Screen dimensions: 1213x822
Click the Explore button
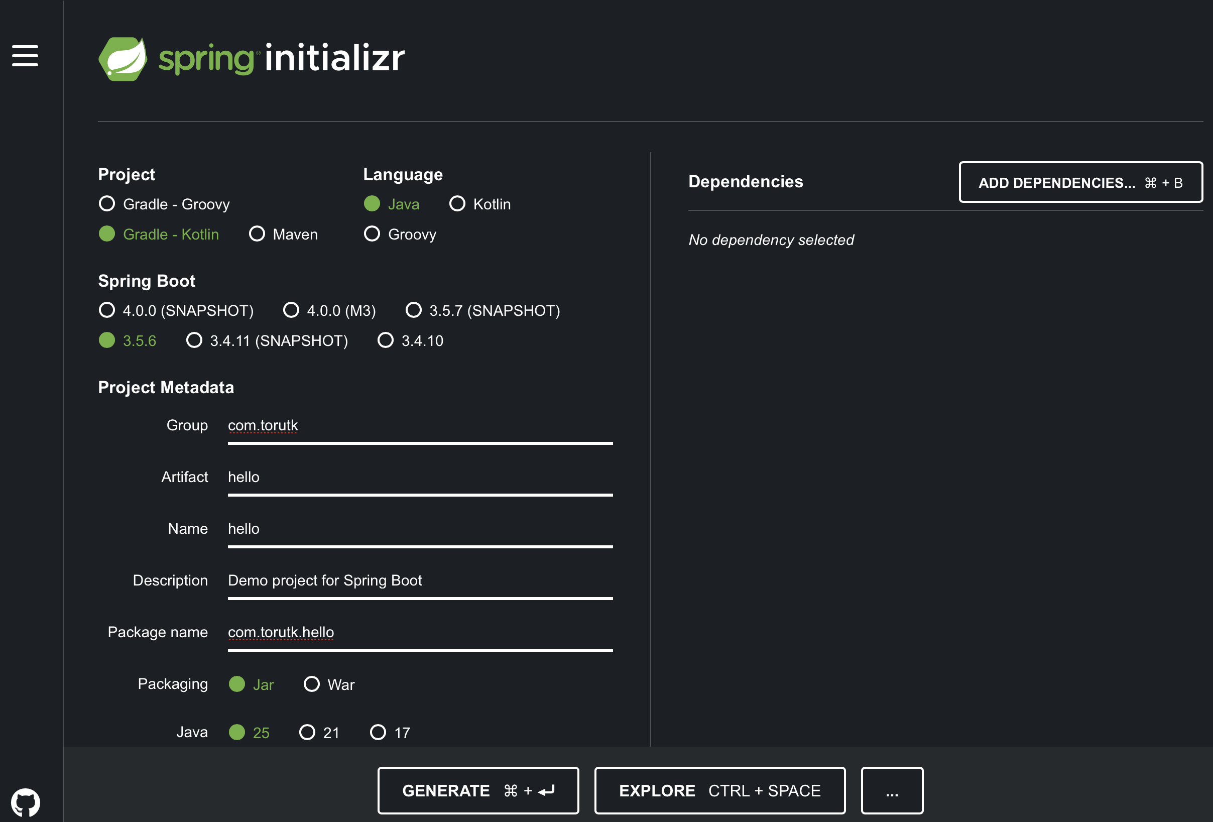point(719,791)
